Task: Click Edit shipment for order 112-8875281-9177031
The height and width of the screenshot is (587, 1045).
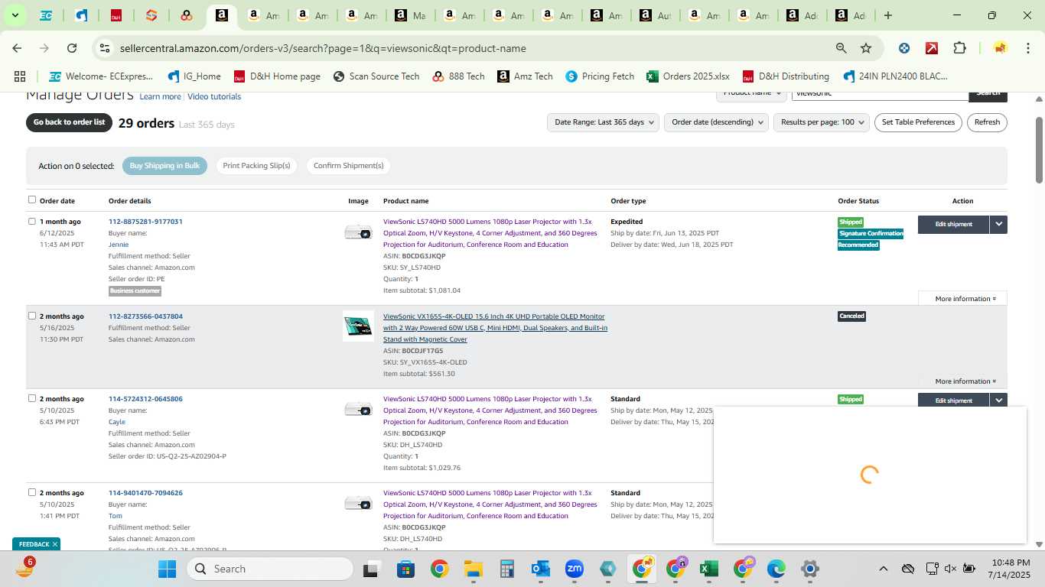Action: (x=953, y=225)
